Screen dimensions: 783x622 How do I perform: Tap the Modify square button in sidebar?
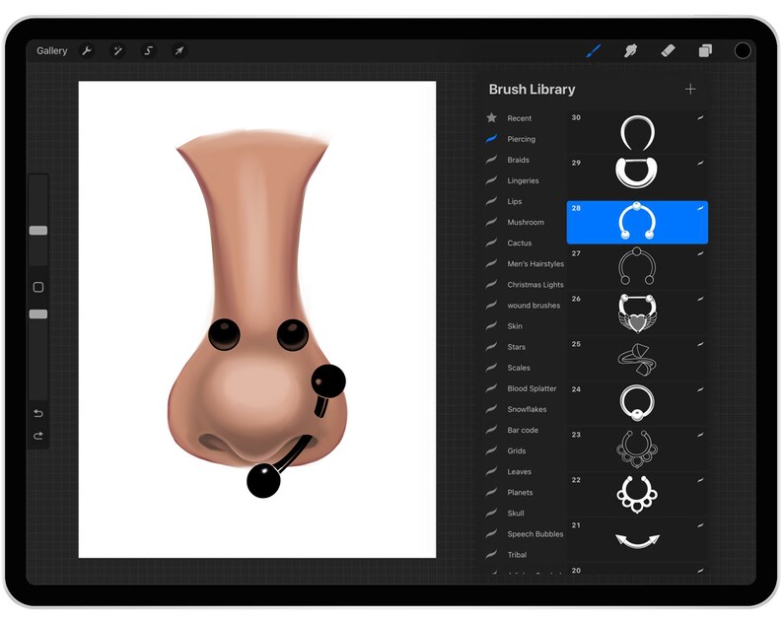(38, 287)
